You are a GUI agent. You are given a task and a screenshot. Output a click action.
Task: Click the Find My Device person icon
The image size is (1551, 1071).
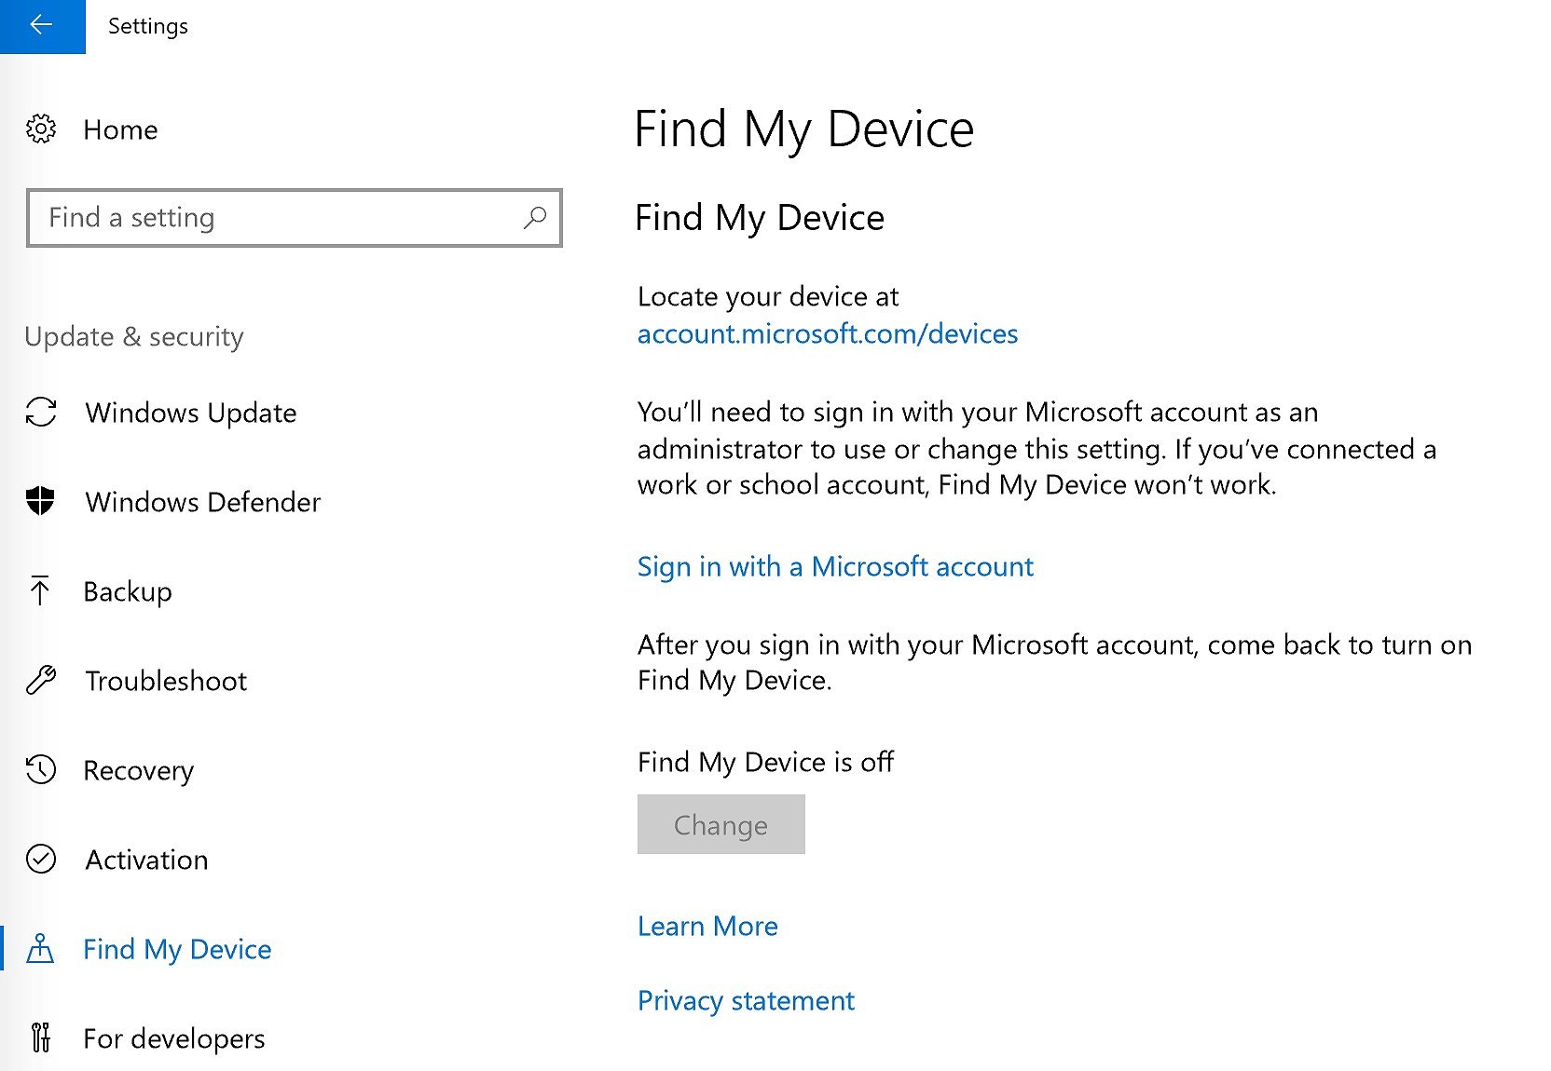pyautogui.click(x=40, y=948)
